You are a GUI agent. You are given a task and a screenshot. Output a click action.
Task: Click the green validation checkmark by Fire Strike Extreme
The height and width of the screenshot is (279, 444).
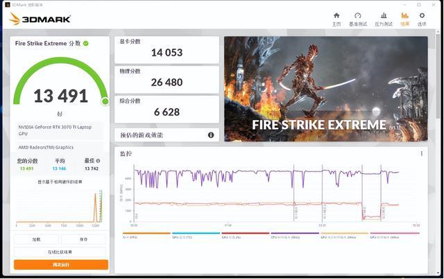pos(86,43)
